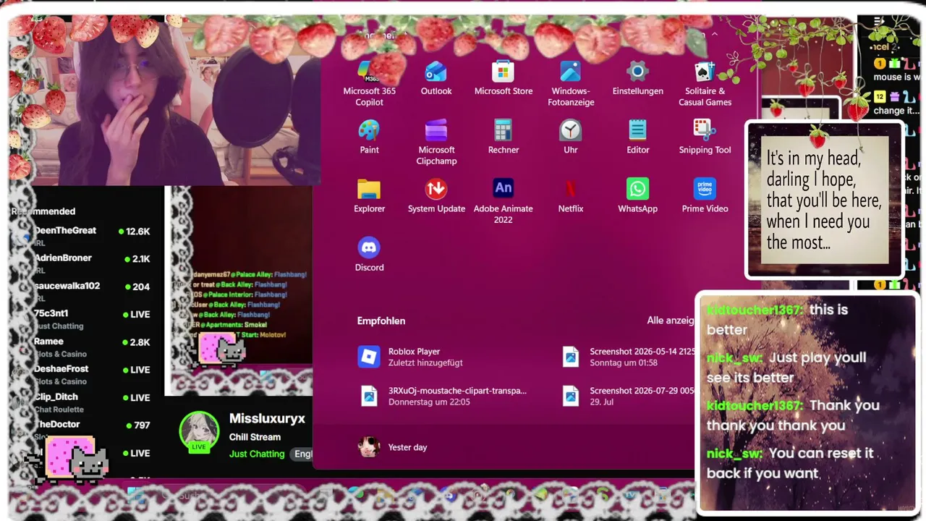
Task: Open Adobe Animate 2022
Action: tap(504, 201)
